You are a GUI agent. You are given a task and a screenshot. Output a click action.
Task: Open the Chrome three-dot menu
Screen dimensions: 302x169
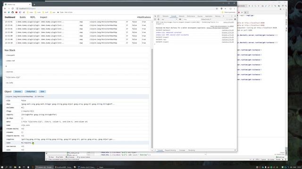(x=235, y=8)
